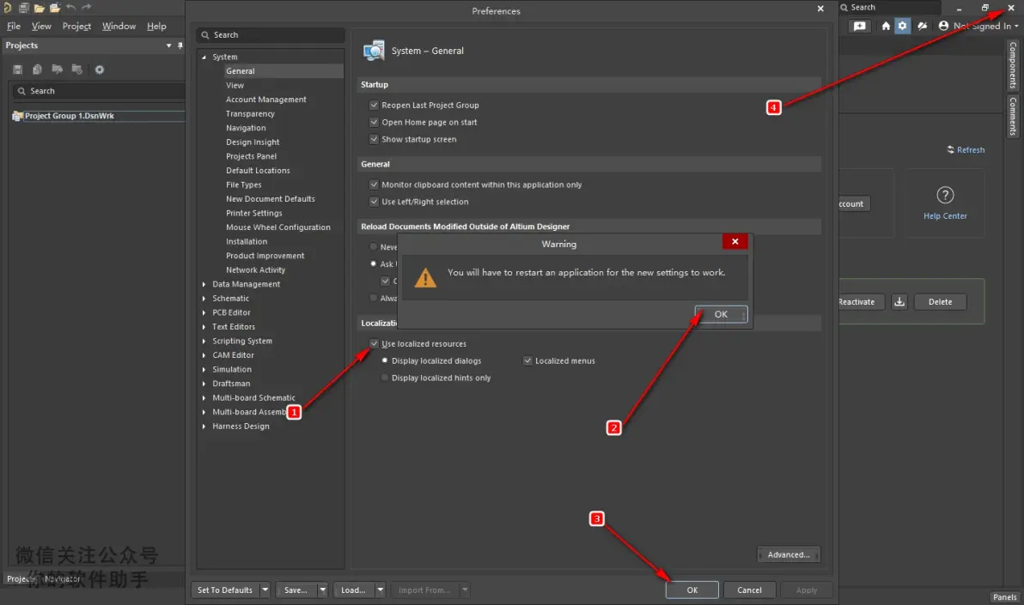
Task: Click the Open Document folder icon
Action: click(40, 8)
